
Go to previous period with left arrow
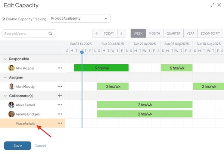[x=97, y=33]
